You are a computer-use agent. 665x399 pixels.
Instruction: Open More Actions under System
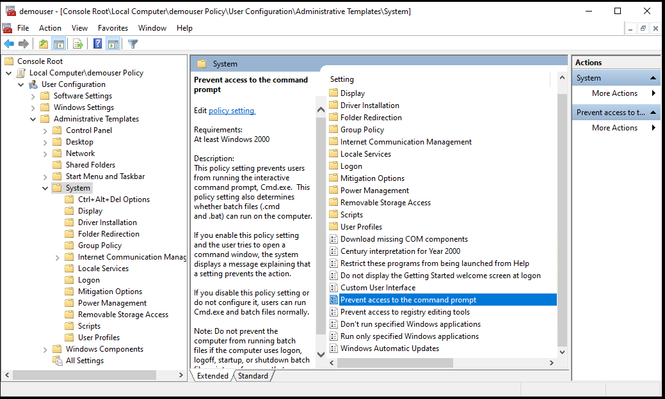(616, 93)
